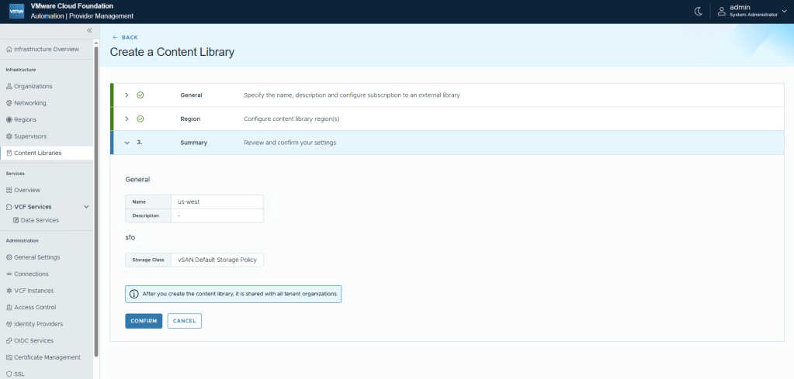Expand the General step section
Image resolution: width=794 pixels, height=379 pixels.
click(127, 95)
